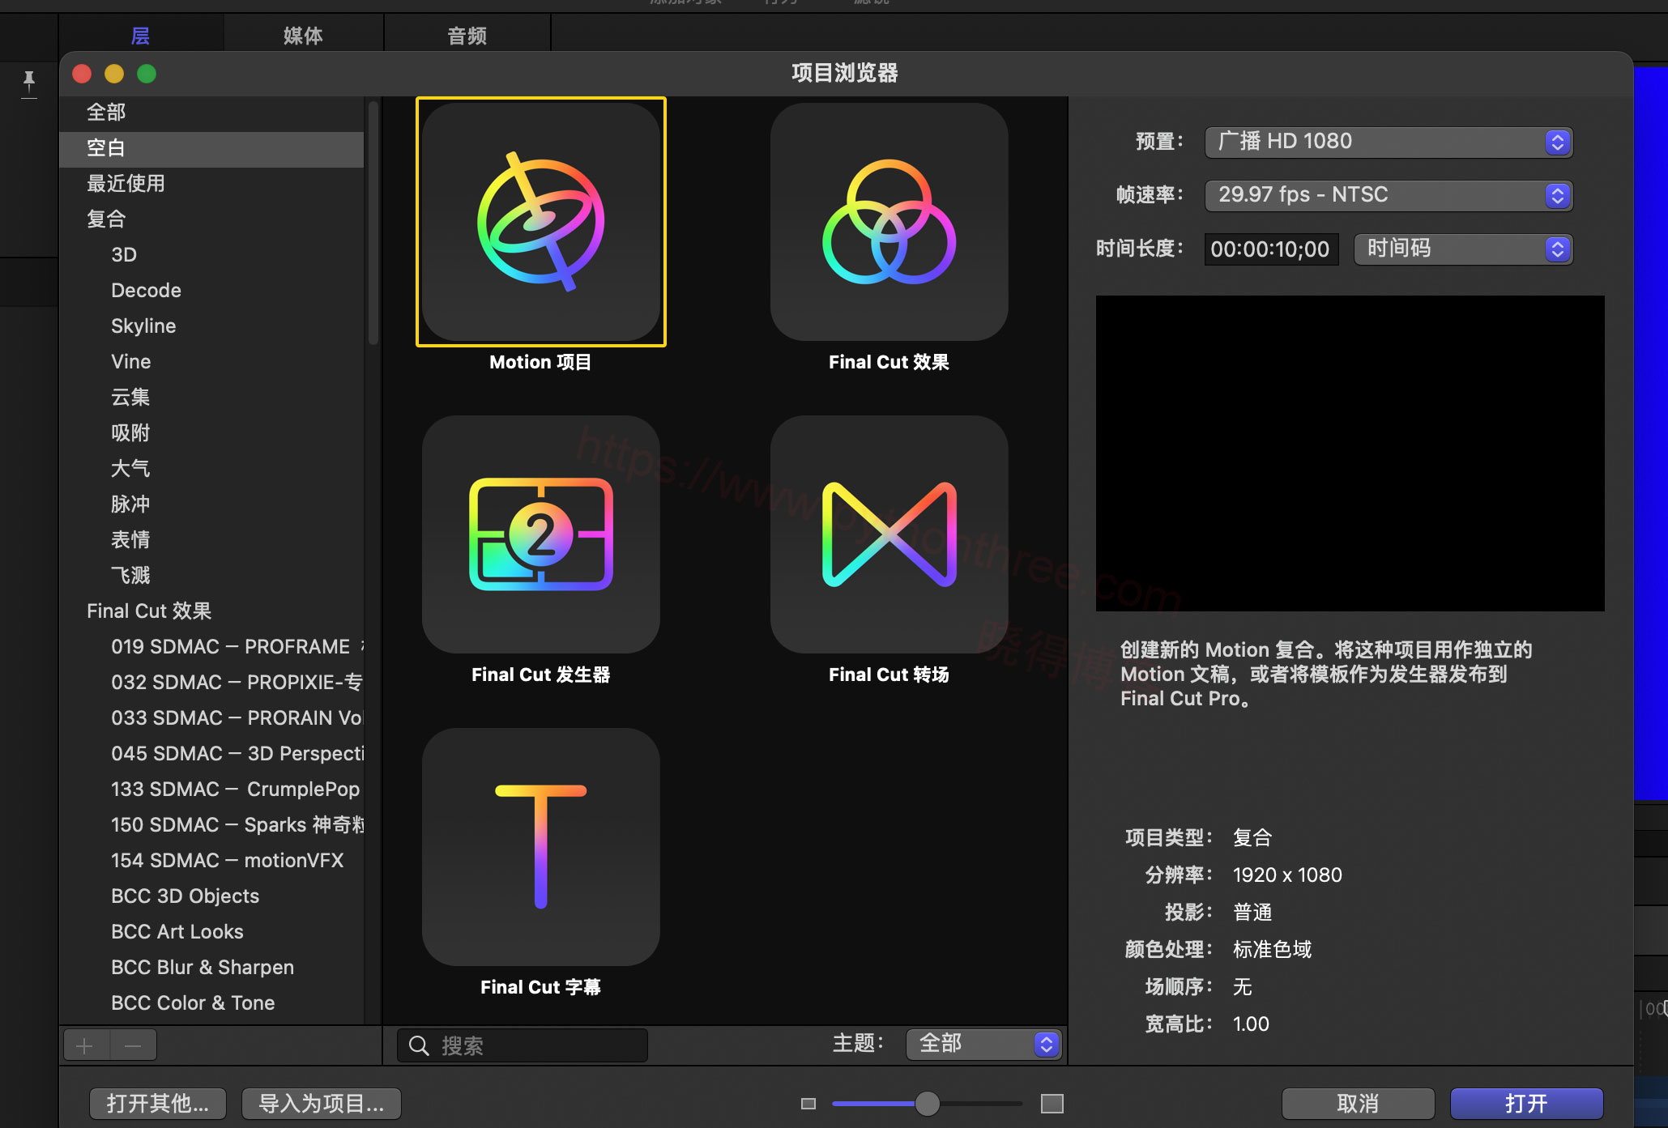Click the 搜索 search input field
Viewport: 1668px width, 1128px height.
click(523, 1045)
